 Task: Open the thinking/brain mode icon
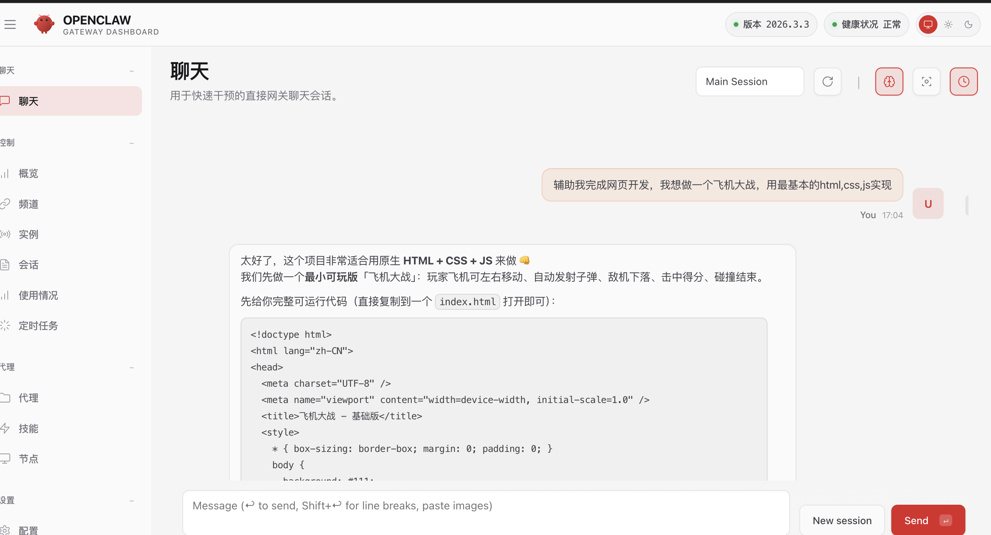(x=889, y=81)
